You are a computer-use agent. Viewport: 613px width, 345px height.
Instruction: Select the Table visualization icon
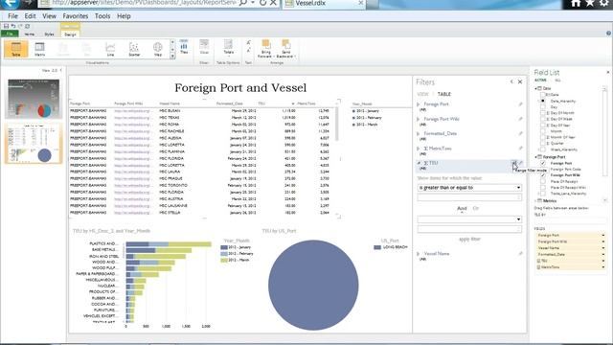point(16,49)
